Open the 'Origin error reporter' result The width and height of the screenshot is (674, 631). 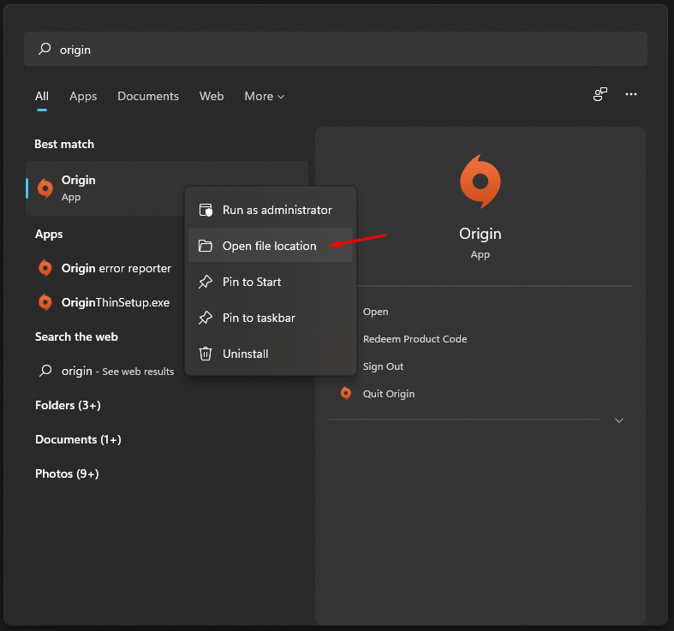[x=116, y=268]
